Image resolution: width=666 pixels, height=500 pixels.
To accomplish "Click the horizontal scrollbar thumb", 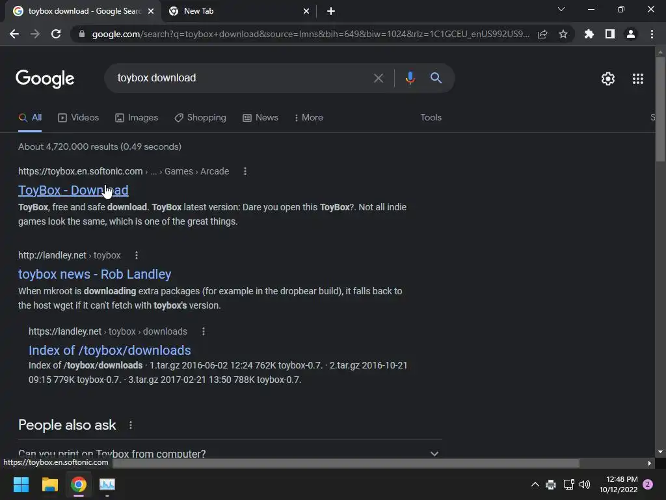I will coord(346,463).
